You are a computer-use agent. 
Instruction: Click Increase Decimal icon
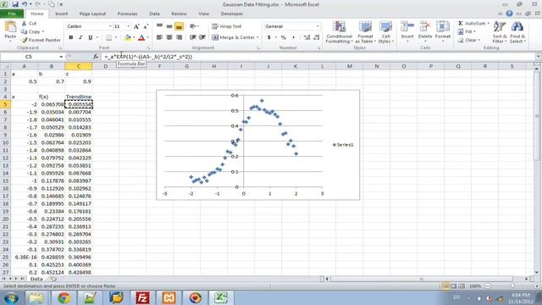click(x=307, y=37)
